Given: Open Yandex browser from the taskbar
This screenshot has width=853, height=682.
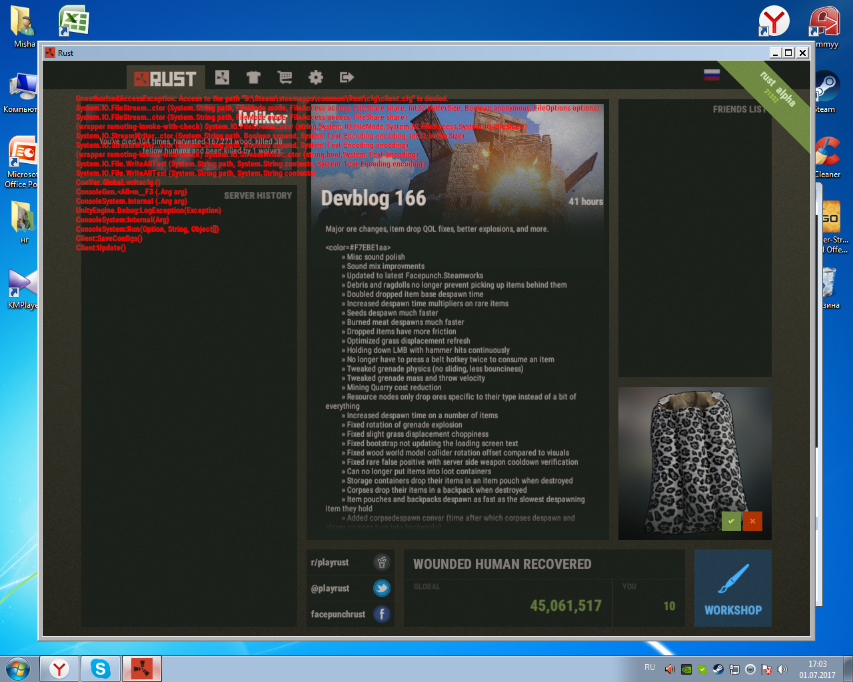Looking at the screenshot, I should pos(59,669).
